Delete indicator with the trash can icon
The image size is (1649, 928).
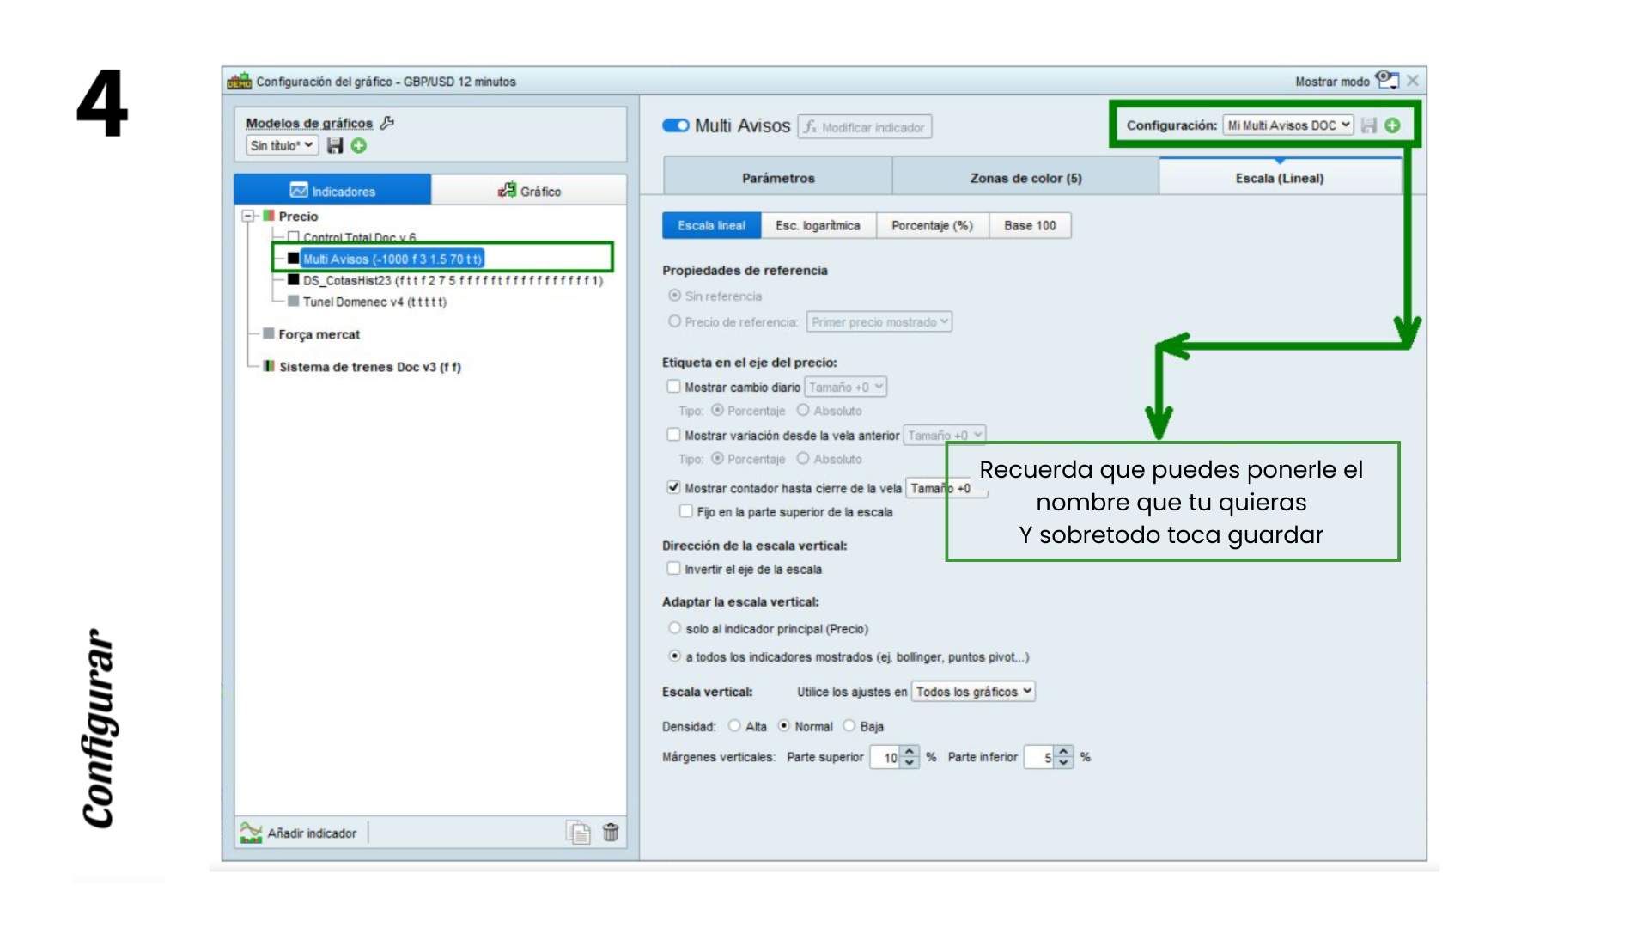click(611, 832)
